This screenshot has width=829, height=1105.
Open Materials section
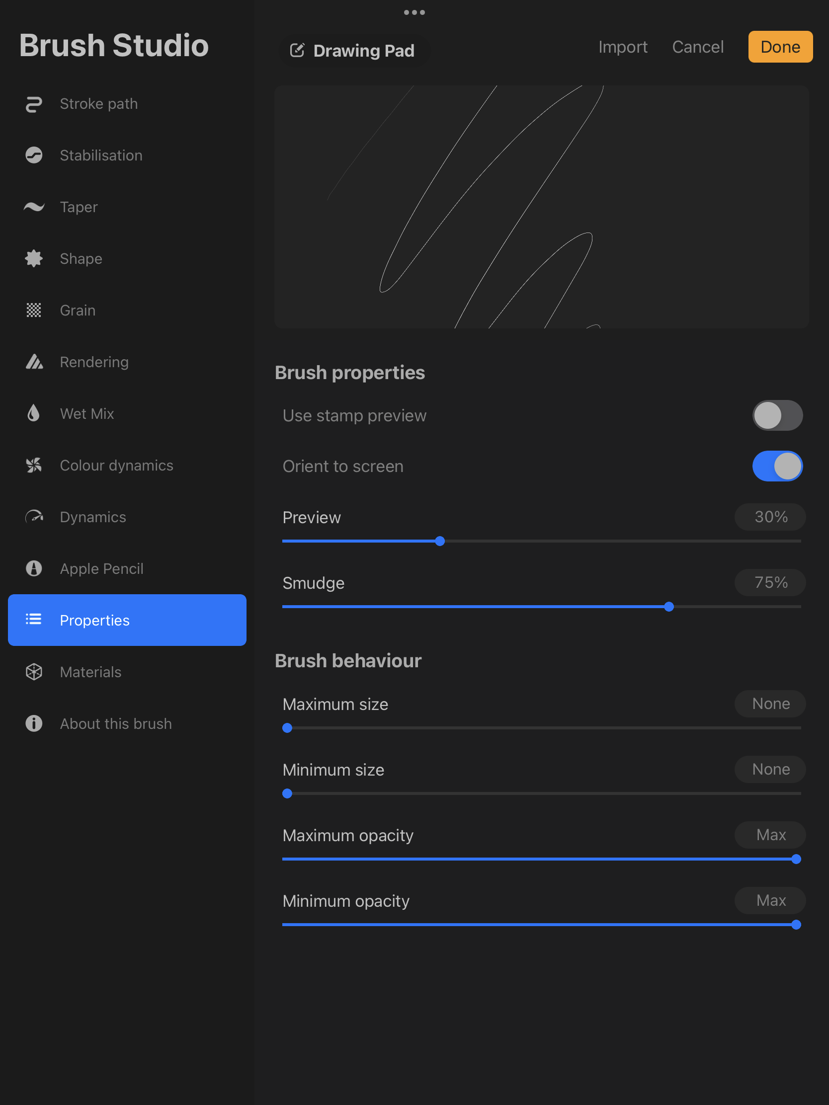(127, 672)
